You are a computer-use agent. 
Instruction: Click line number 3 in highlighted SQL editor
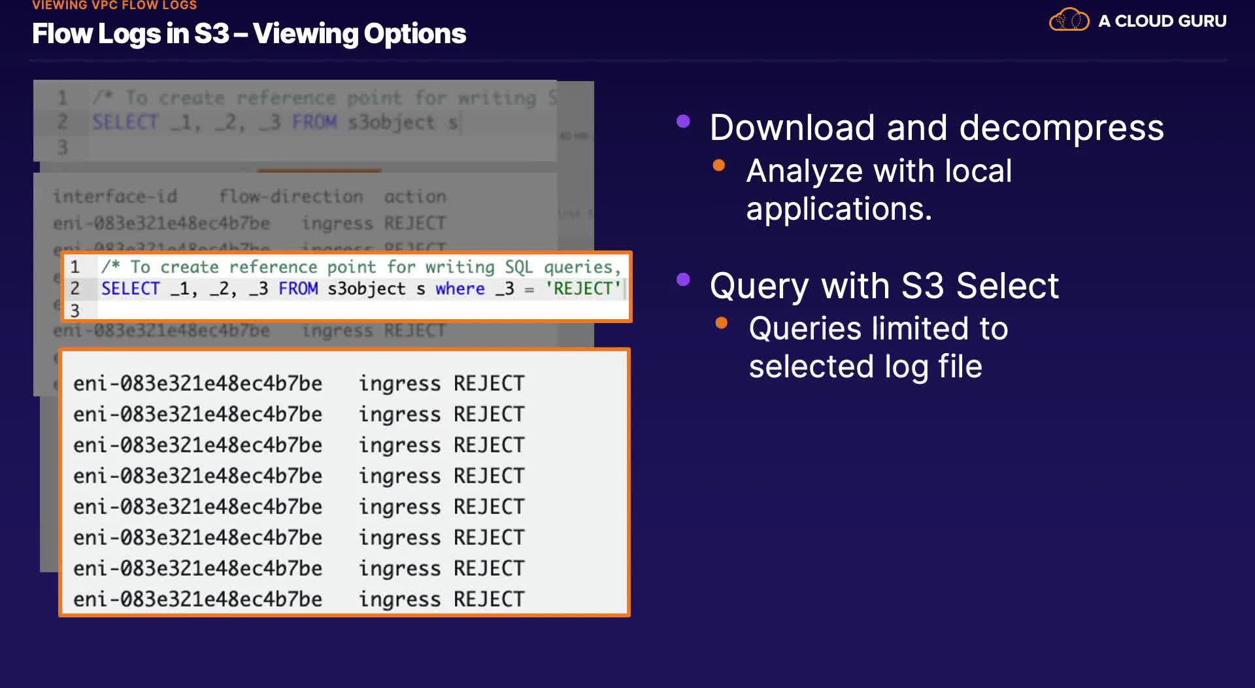pos(75,311)
